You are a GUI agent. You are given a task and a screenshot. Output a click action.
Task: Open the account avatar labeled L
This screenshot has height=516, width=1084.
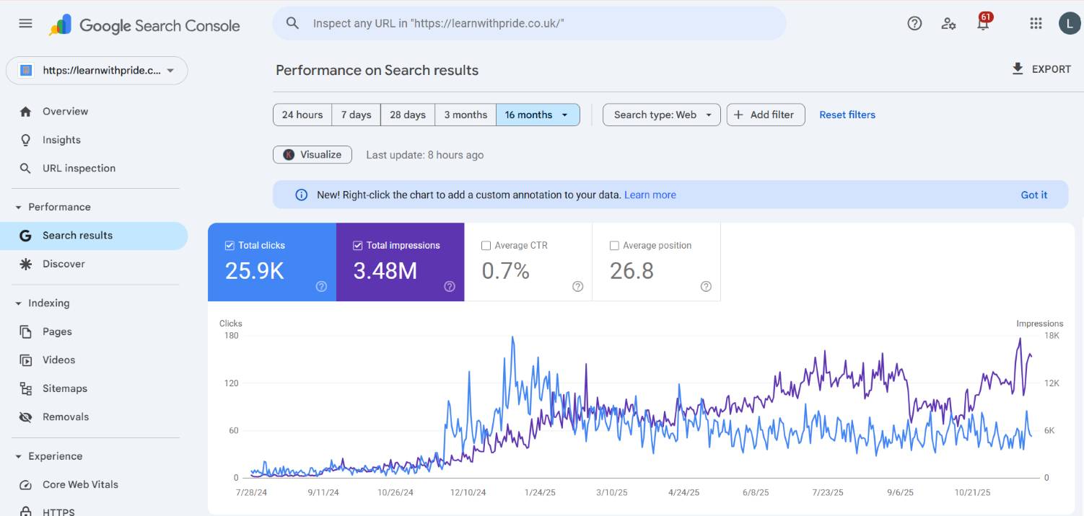(1070, 23)
